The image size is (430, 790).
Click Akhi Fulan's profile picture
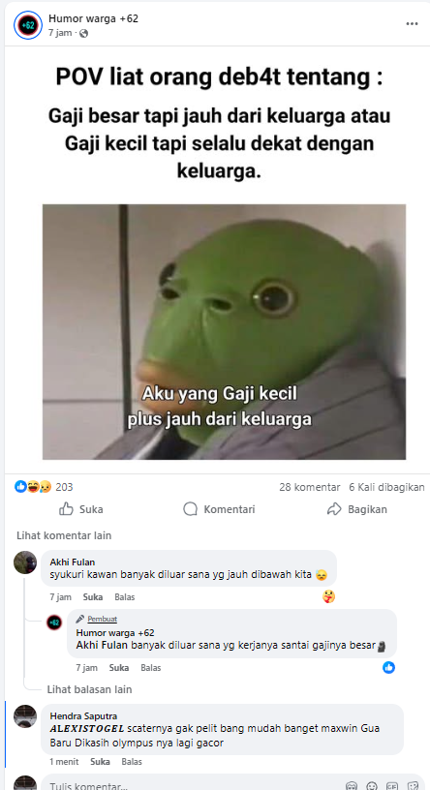point(25,562)
